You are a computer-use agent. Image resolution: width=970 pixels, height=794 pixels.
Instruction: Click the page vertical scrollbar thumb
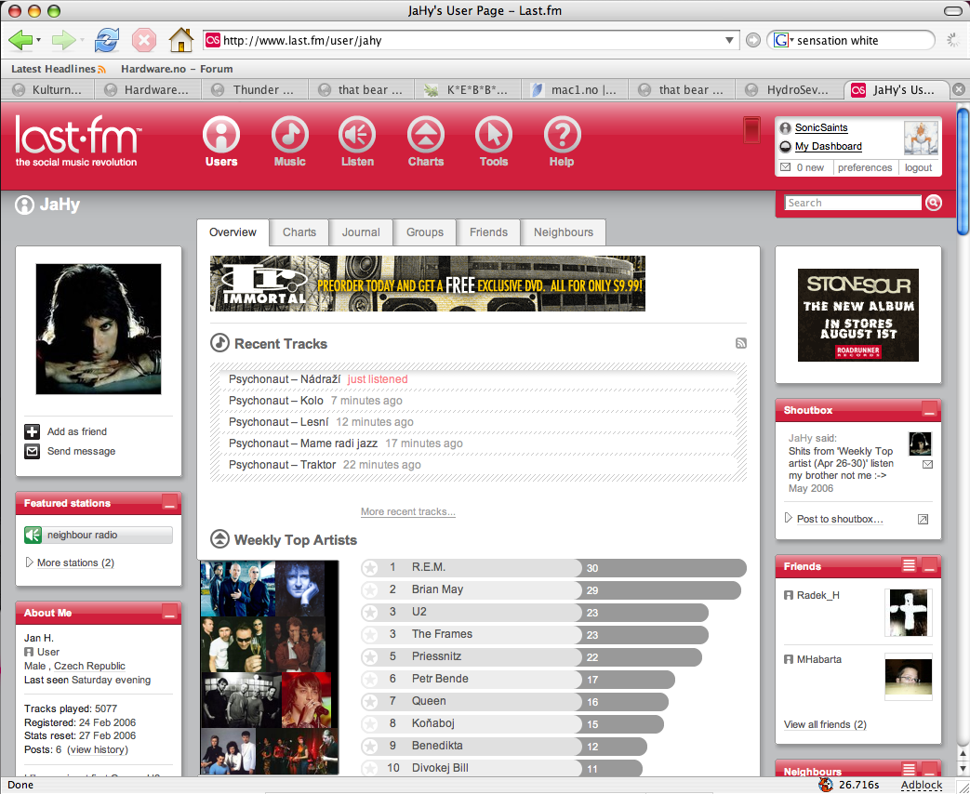point(963,171)
